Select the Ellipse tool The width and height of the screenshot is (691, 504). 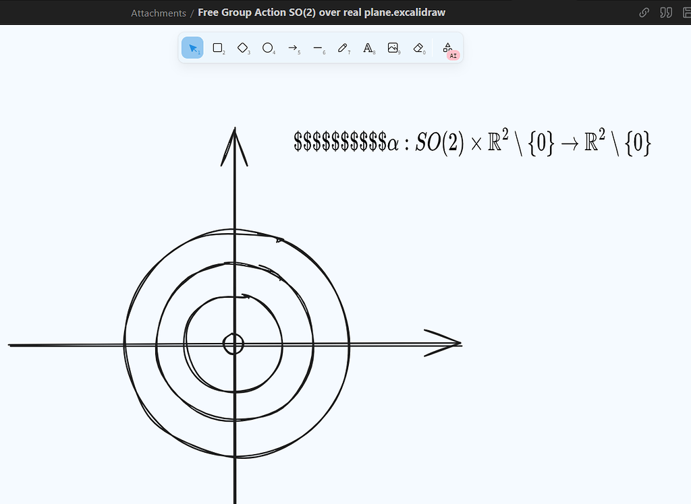pos(268,48)
